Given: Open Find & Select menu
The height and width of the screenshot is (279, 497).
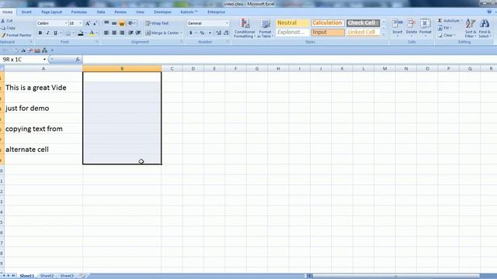Looking at the screenshot, I should point(485,28).
